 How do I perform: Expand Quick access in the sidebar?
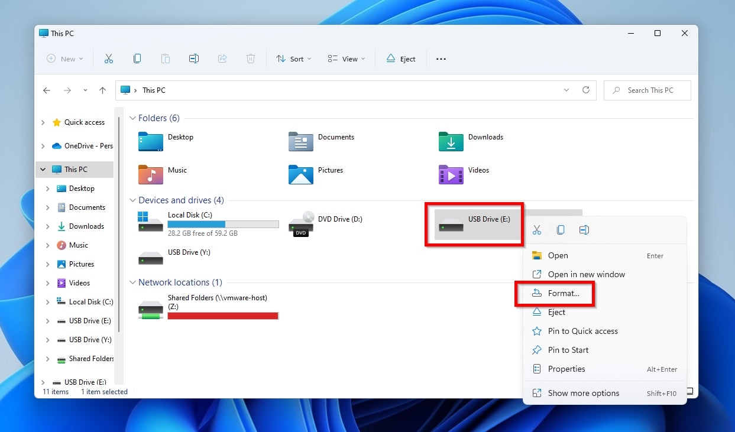(x=43, y=122)
